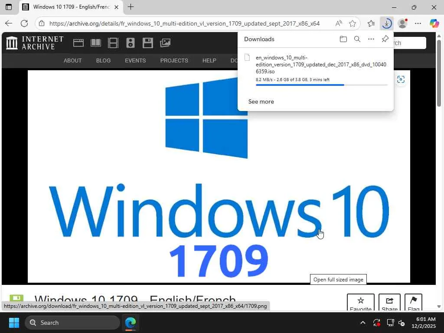Click the sync update tray icon
Image resolution: width=444 pixels, height=333 pixels.
tap(376, 323)
